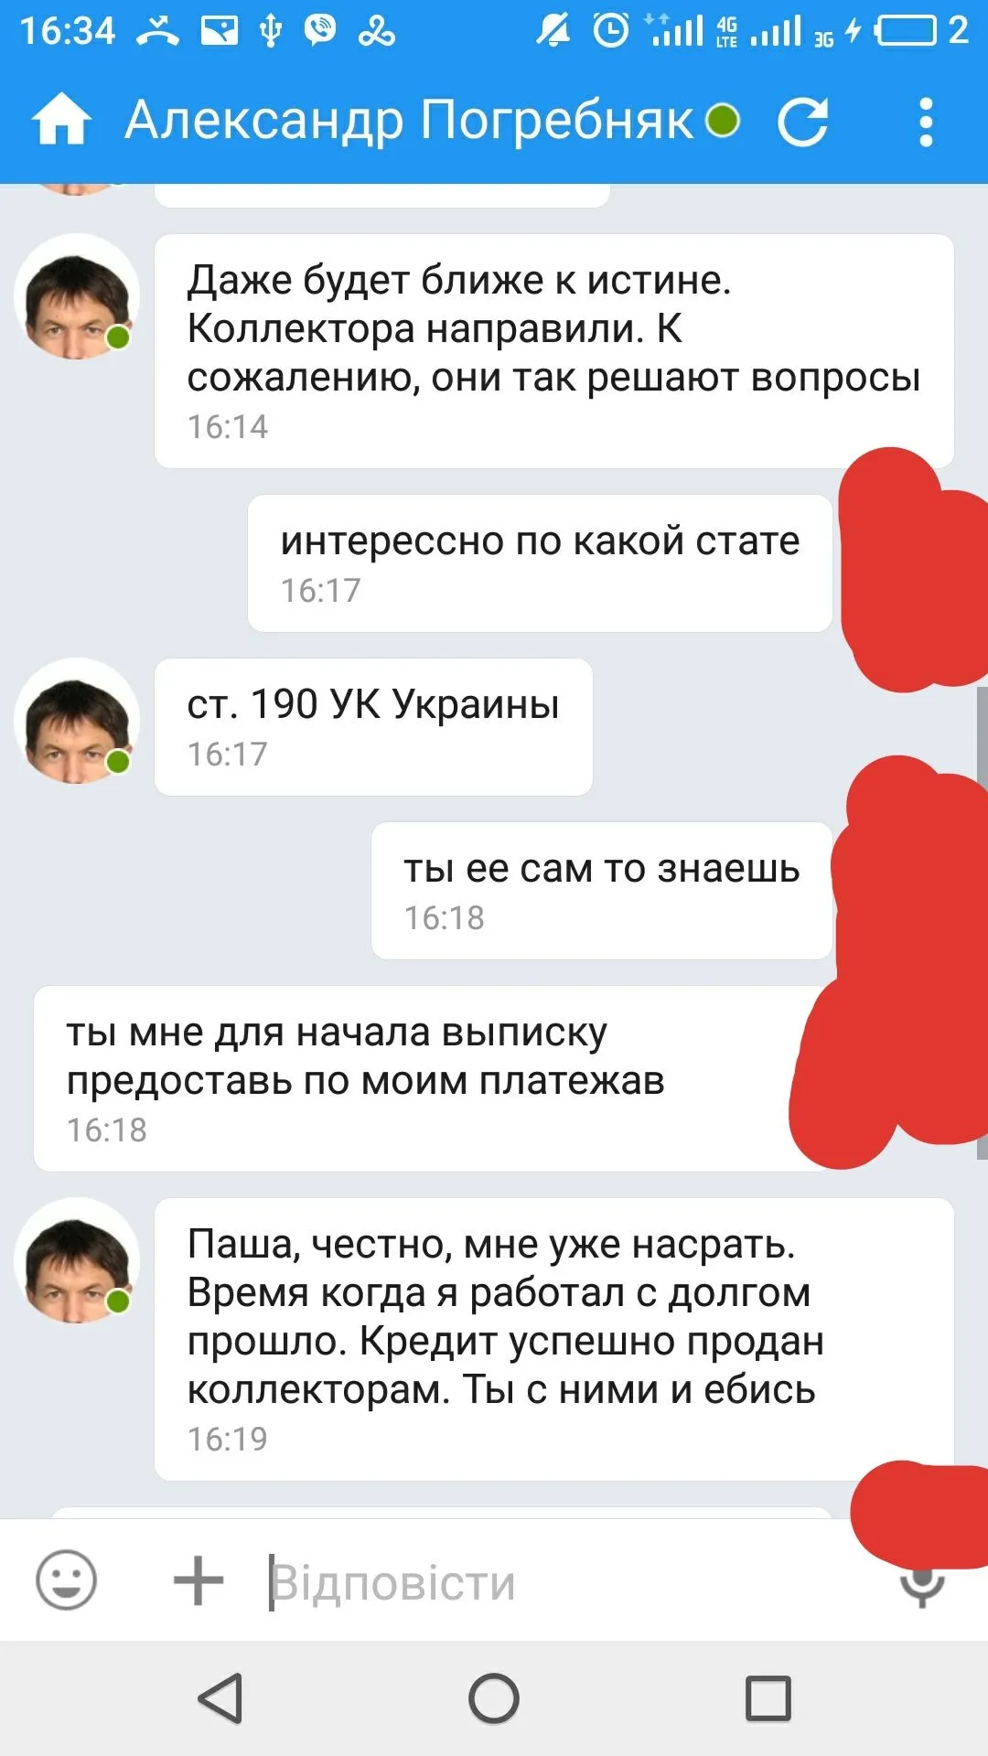This screenshot has width=988, height=1756.
Task: Tap the home icon in header
Action: (x=61, y=121)
